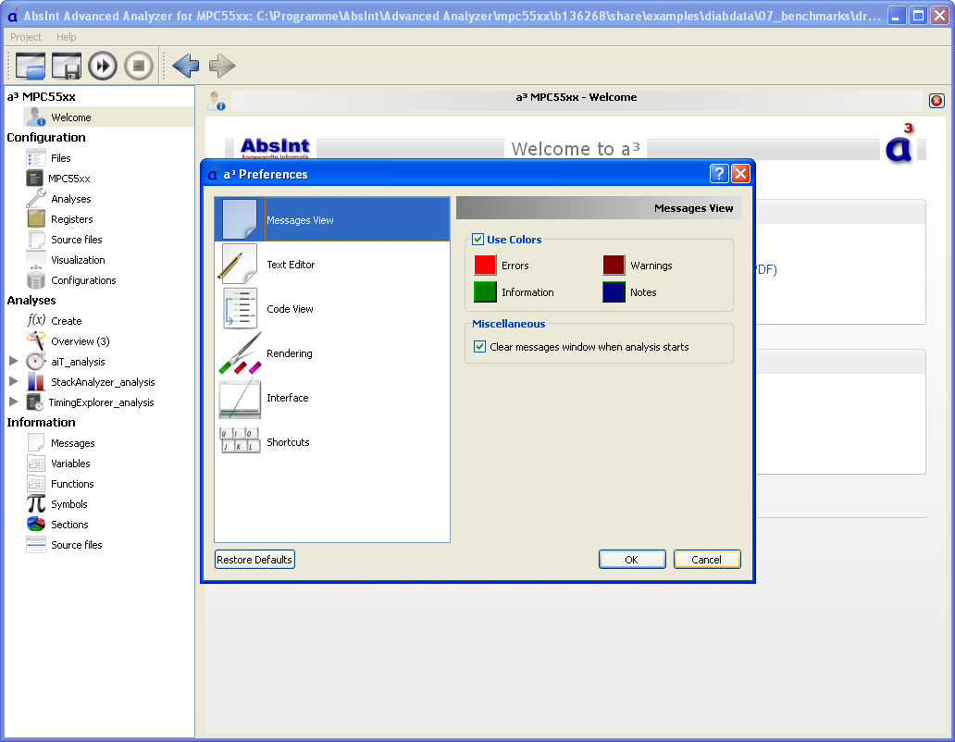Go forward with the gray right arrow
The width and height of the screenshot is (955, 742).
(222, 66)
